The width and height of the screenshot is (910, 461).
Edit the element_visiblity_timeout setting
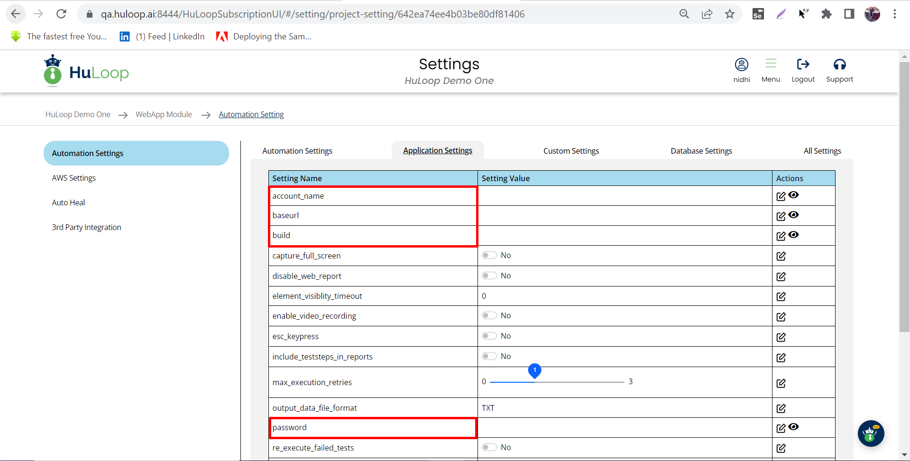coord(781,297)
